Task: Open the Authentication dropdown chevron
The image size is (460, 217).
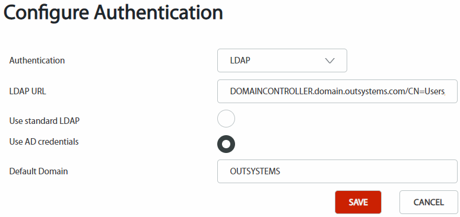Action: [x=330, y=60]
